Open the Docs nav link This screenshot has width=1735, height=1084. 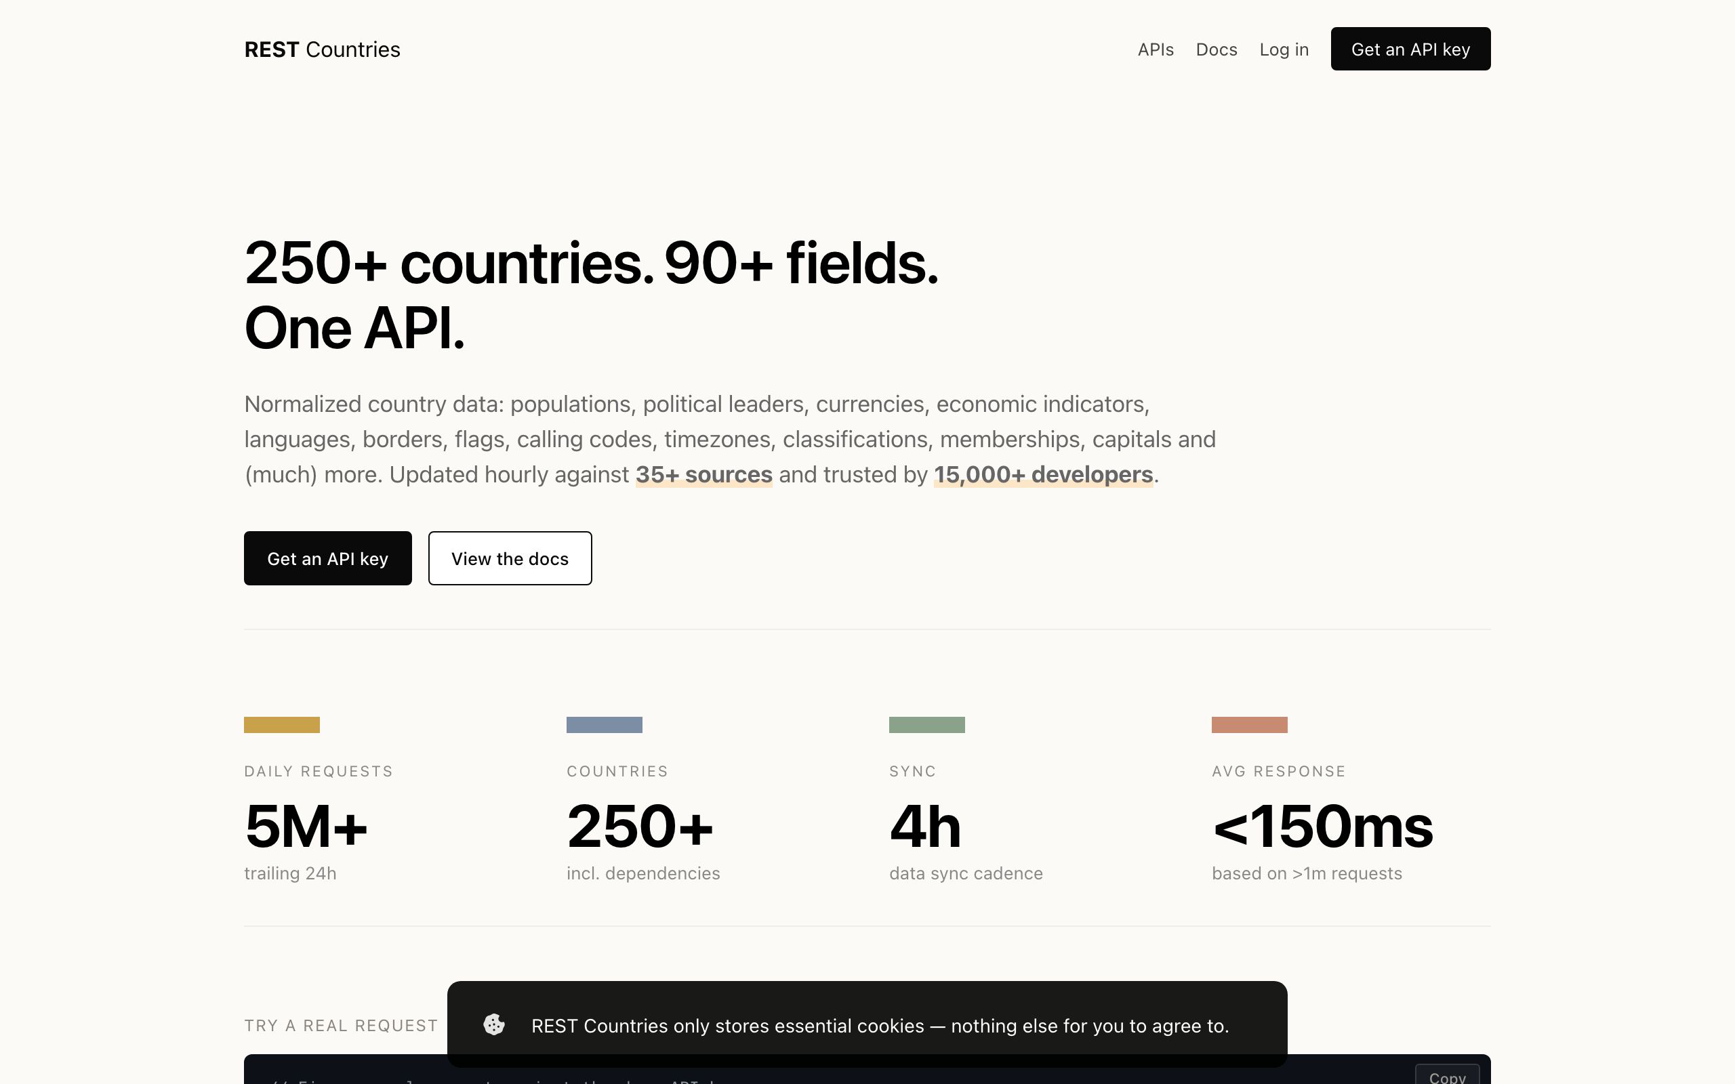tap(1216, 49)
